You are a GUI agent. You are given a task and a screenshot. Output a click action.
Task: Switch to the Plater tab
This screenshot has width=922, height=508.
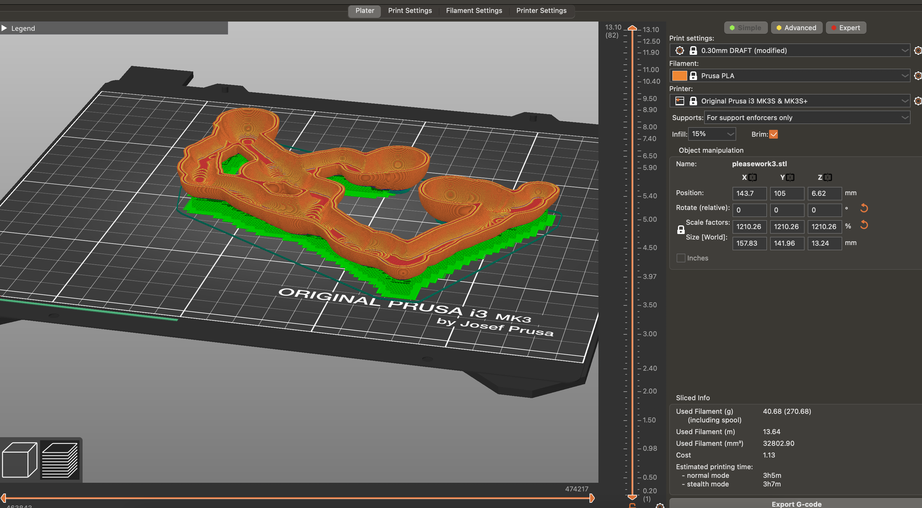coord(364,11)
